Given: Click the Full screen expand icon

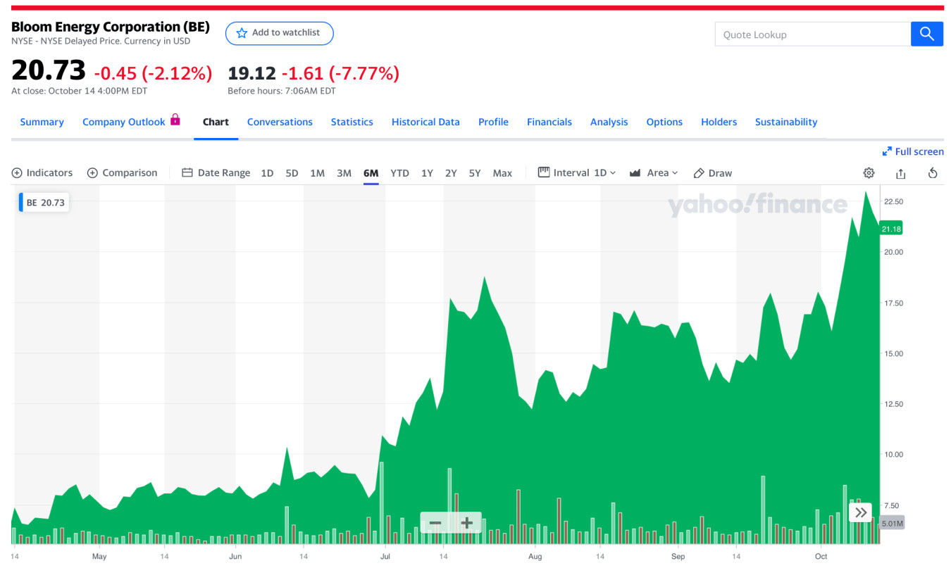Looking at the screenshot, I should (x=887, y=151).
